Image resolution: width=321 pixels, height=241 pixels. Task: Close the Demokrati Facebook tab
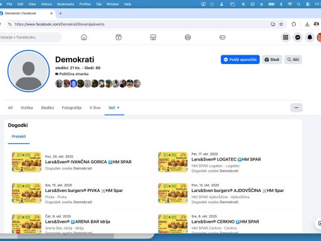[51, 13]
